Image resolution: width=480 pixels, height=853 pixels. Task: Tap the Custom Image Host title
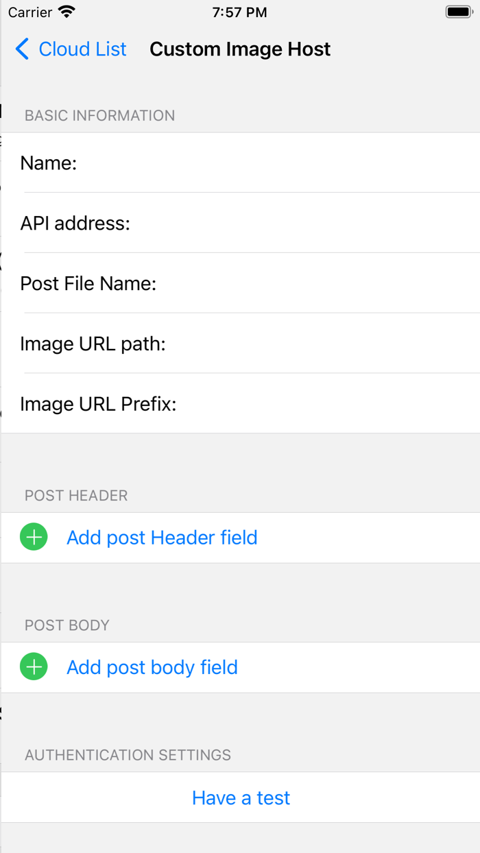240,49
